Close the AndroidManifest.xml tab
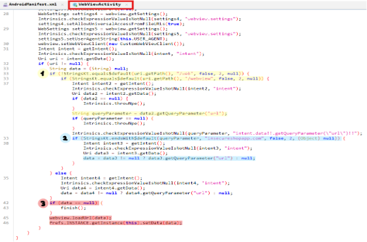This screenshot has height=242, width=367. (x=62, y=5)
